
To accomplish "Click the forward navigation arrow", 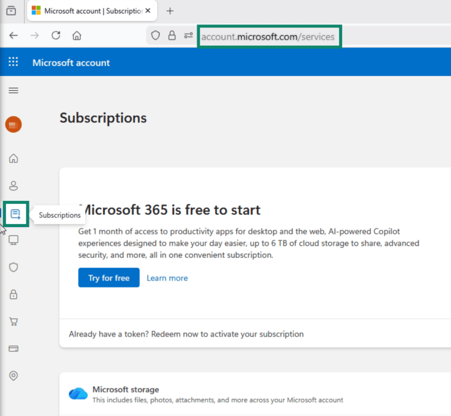I will (x=34, y=36).
